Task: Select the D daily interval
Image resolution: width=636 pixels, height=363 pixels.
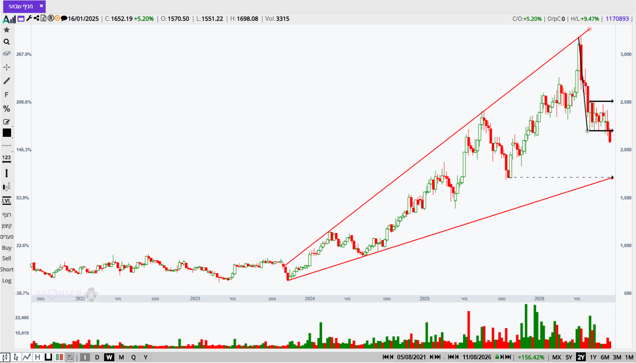Action: [x=97, y=357]
